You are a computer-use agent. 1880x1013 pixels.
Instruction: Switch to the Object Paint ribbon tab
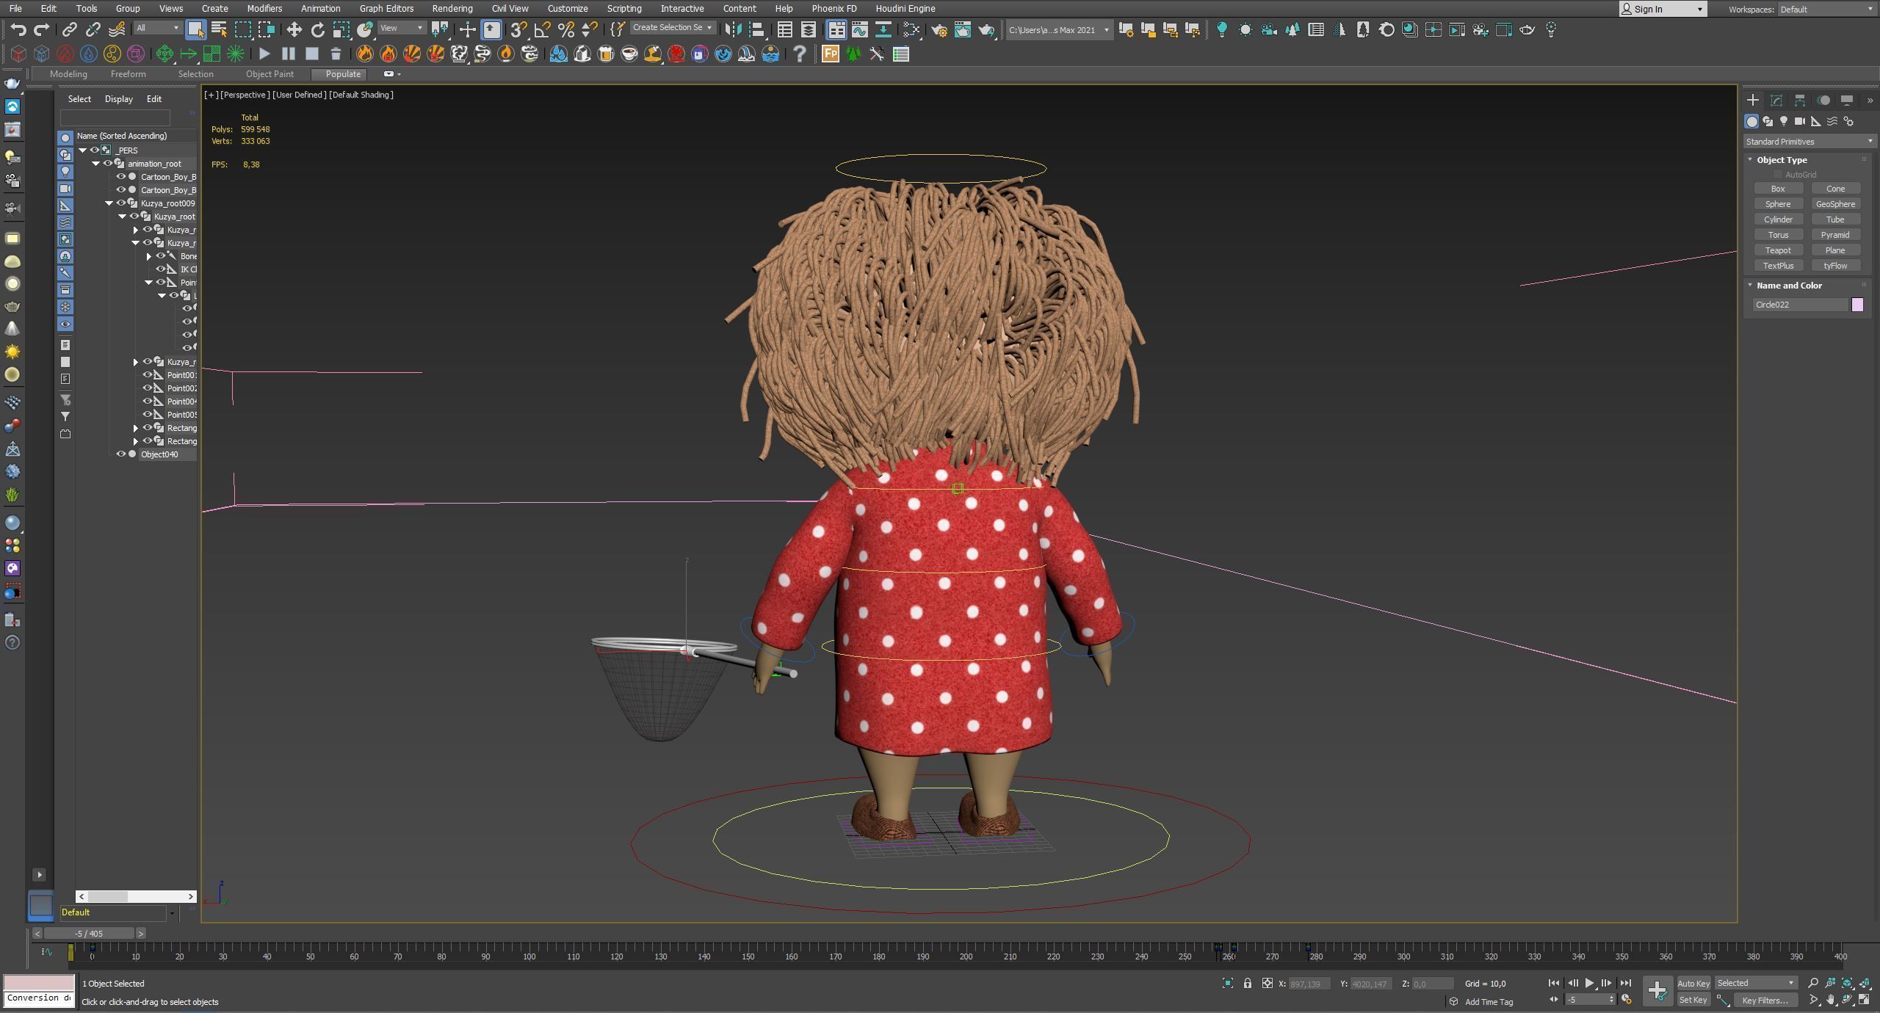click(270, 74)
